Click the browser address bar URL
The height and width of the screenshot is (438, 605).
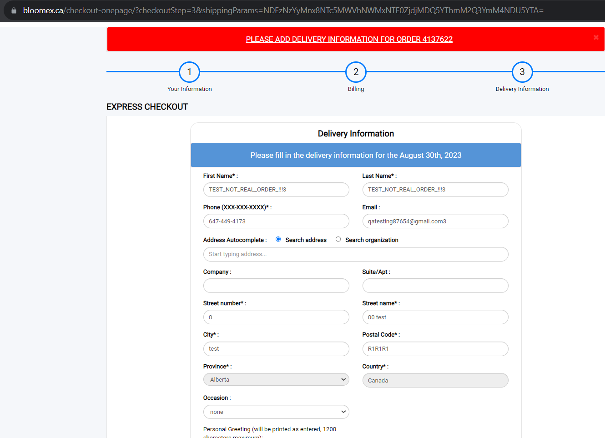pos(283,10)
